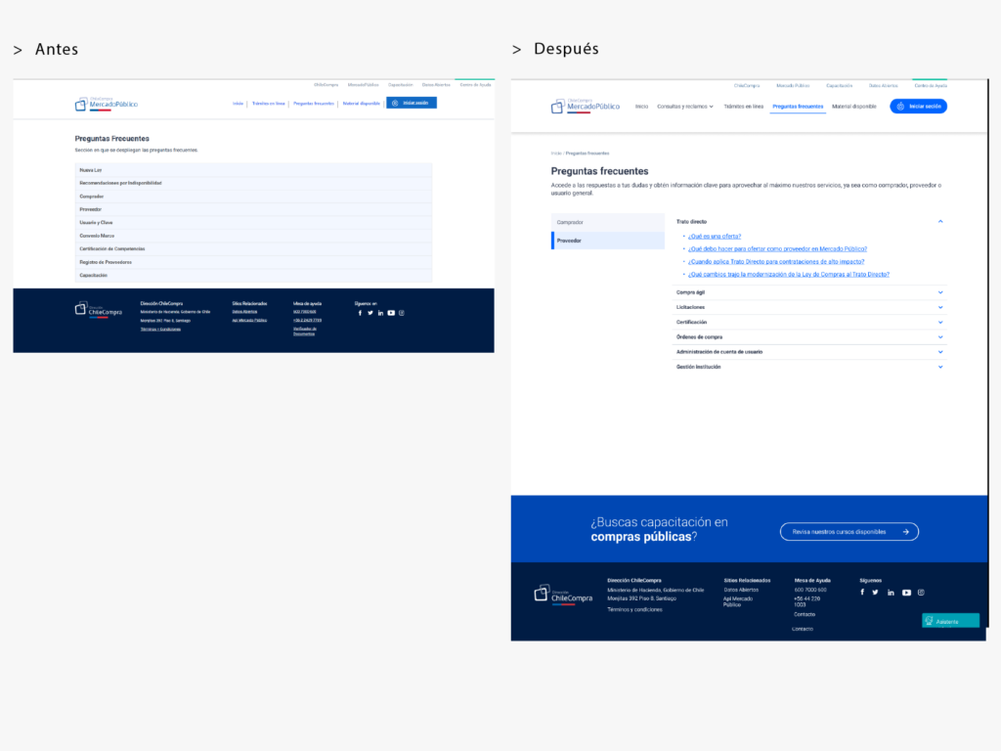Open YouTube icon in Después footer
Image resolution: width=1001 pixels, height=751 pixels.
coord(906,593)
